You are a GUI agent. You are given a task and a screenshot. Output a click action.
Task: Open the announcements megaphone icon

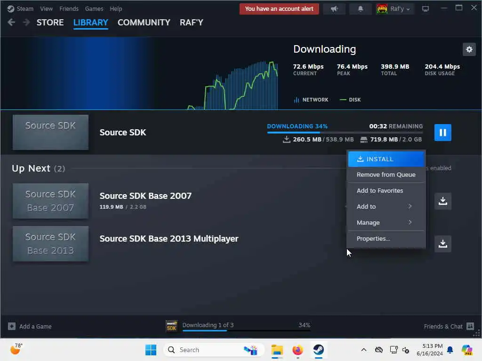334,9
